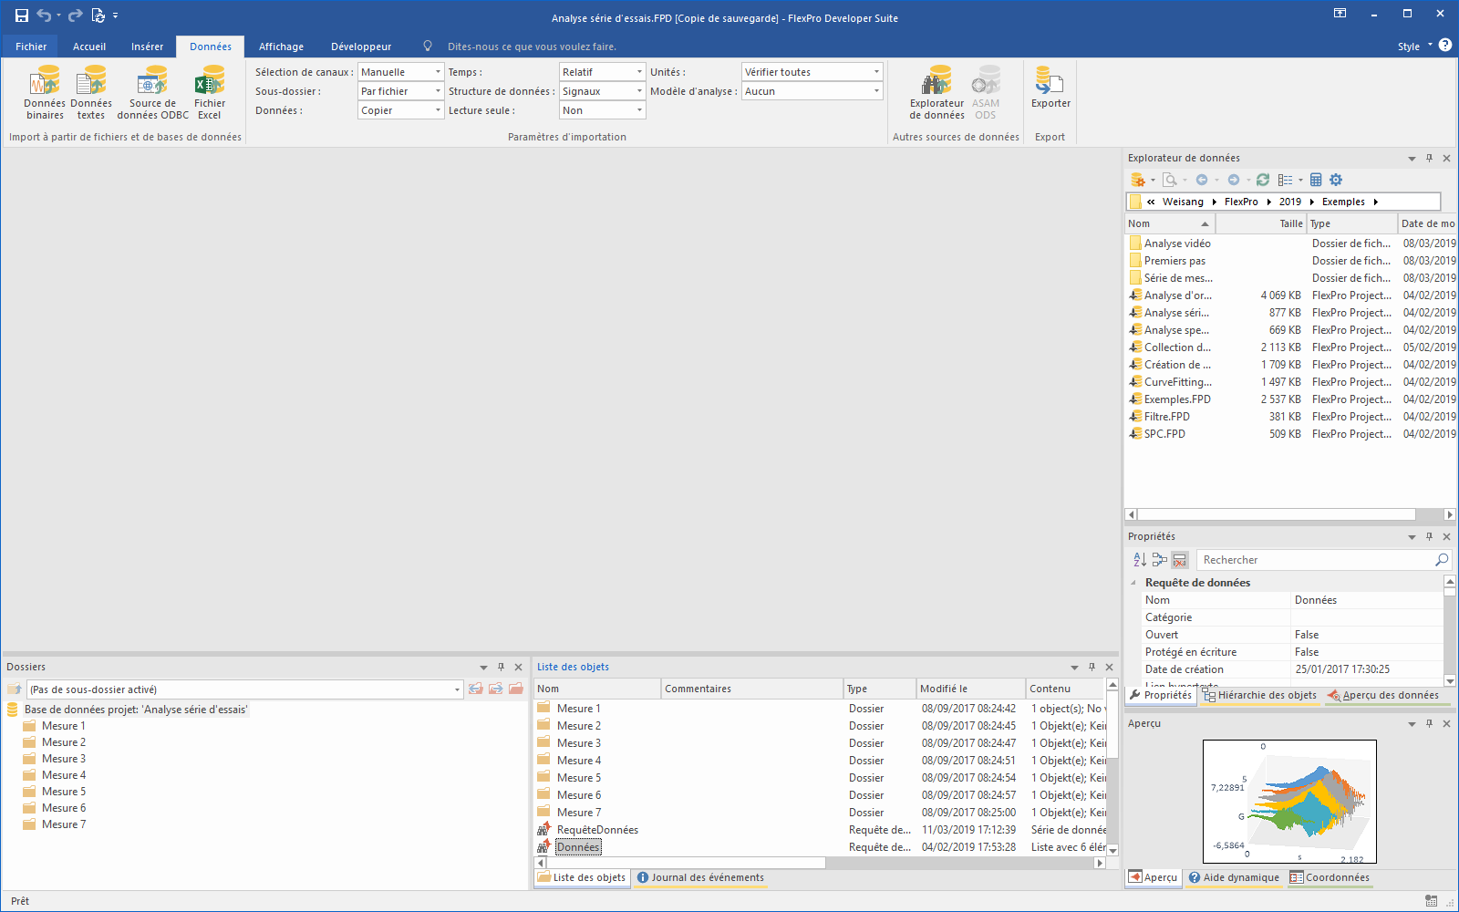Viewport: 1459px width, 912px height.
Task: Click the Données binaires import icon
Action: 45,92
